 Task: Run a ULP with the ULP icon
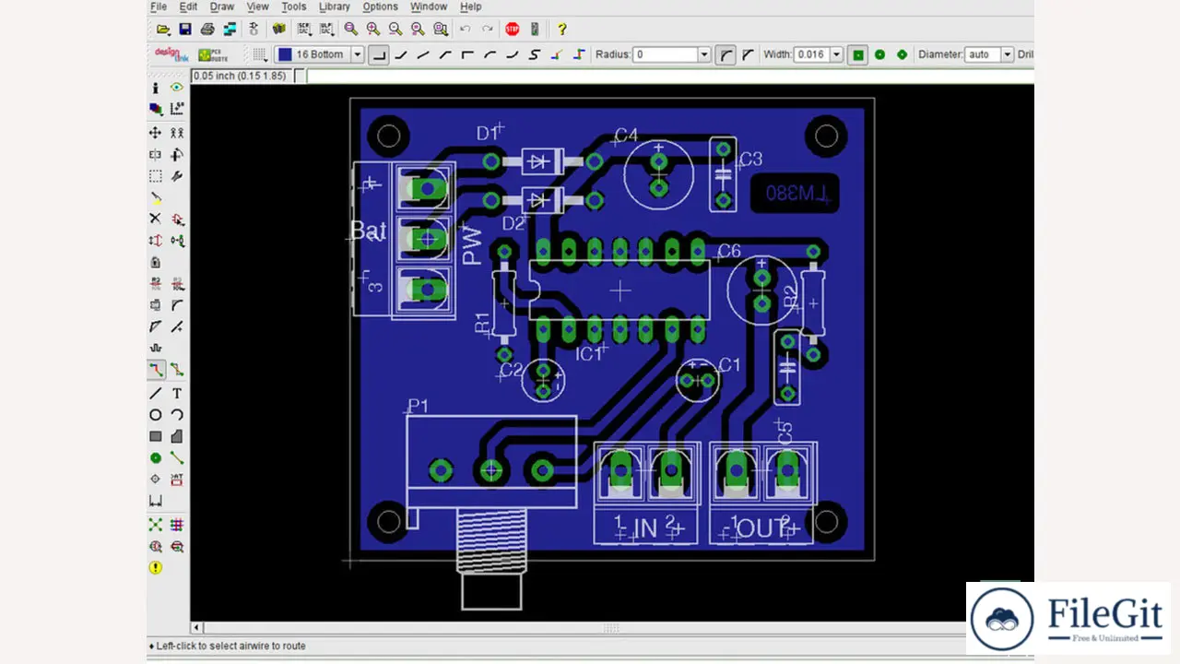click(325, 30)
